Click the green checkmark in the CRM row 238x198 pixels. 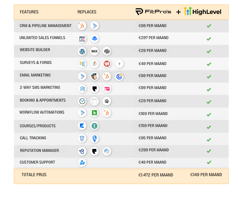(209, 26)
